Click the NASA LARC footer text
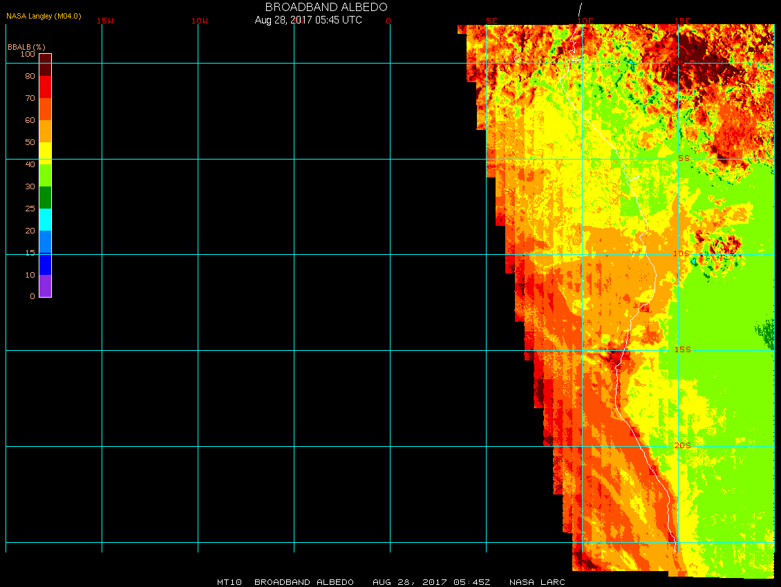The height and width of the screenshot is (587, 781). (537, 582)
